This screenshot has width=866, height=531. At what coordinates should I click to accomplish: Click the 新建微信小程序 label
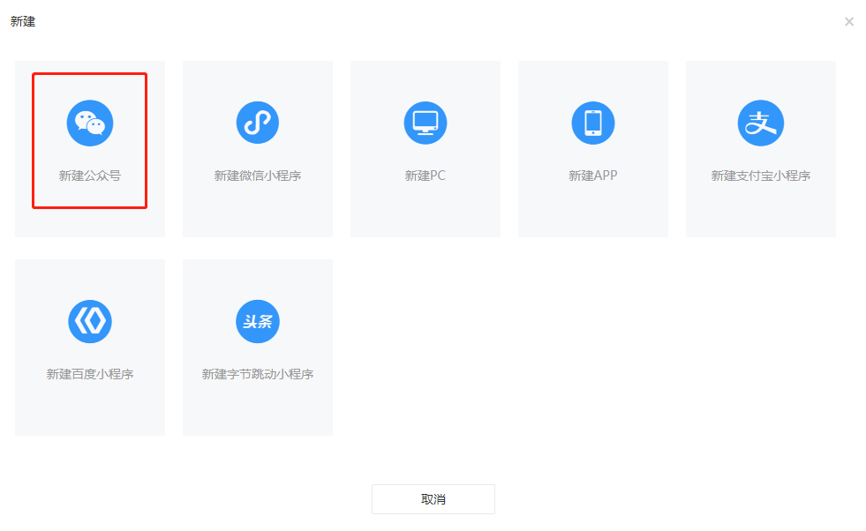(258, 176)
